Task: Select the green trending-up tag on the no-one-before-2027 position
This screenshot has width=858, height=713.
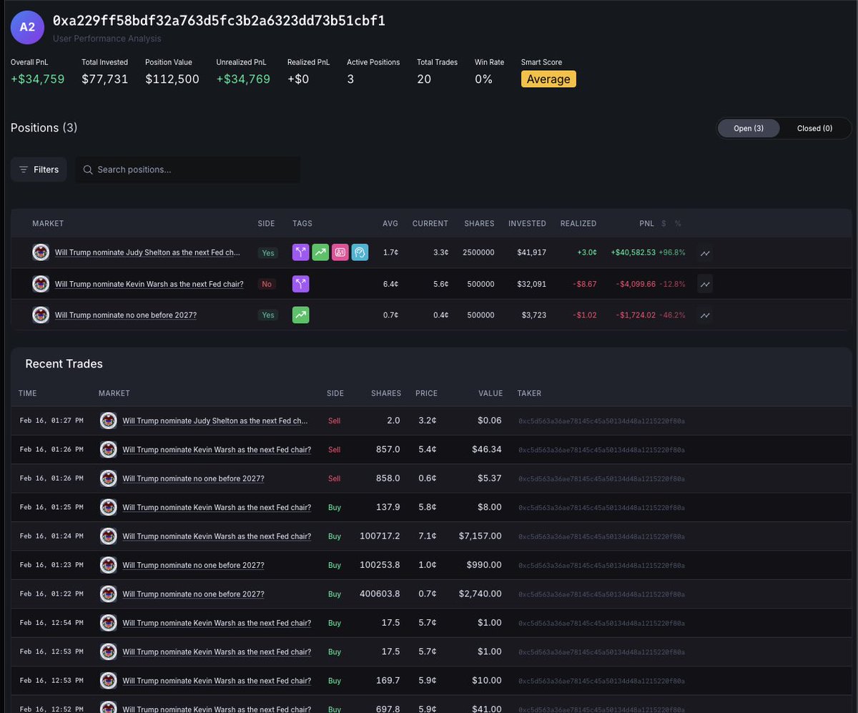Action: (300, 315)
